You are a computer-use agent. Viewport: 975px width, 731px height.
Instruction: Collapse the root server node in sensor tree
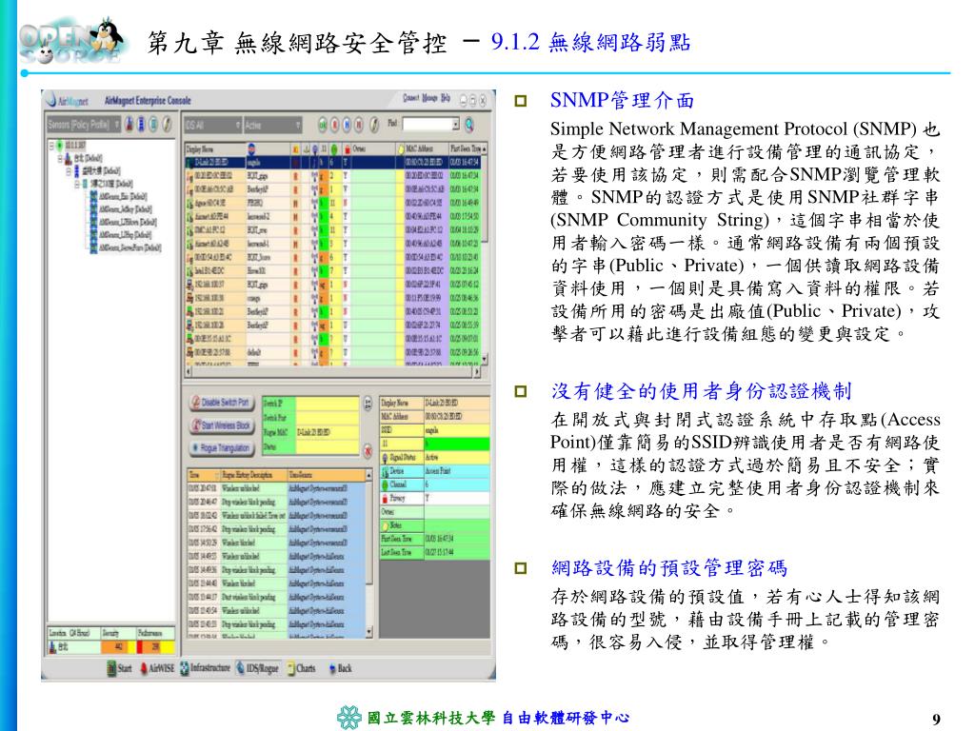[52, 146]
